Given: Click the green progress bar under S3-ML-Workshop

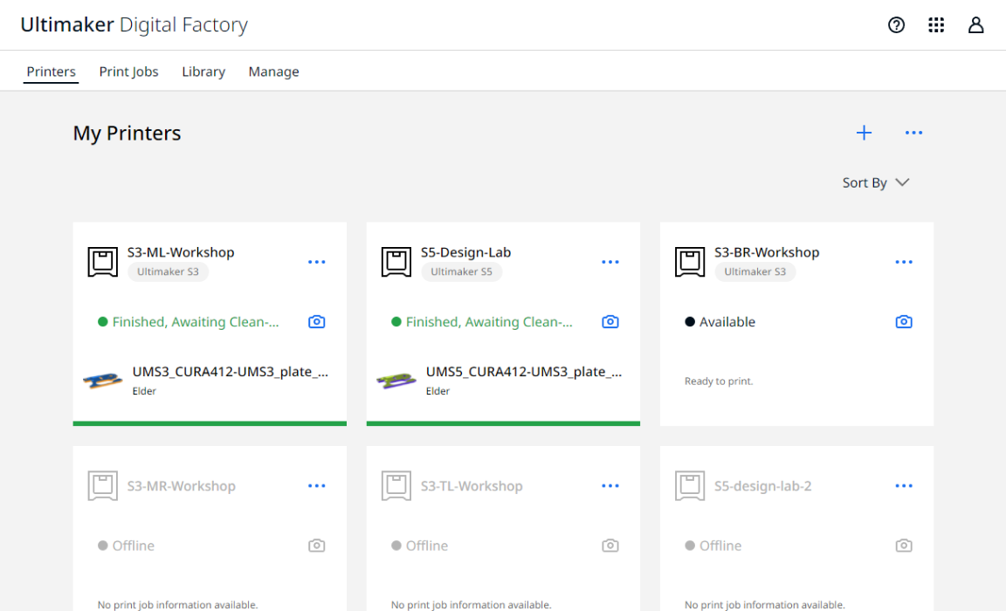Looking at the screenshot, I should pyautogui.click(x=210, y=423).
